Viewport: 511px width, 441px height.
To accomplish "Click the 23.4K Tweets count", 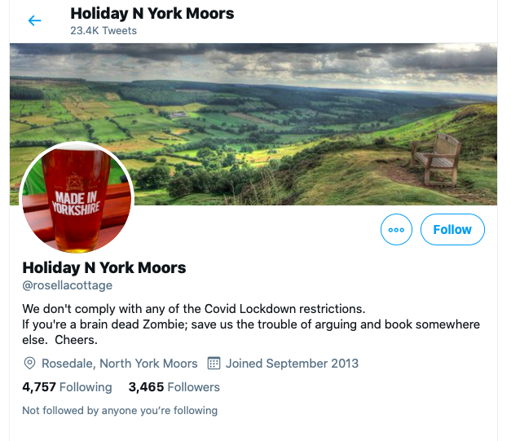I will (x=104, y=31).
